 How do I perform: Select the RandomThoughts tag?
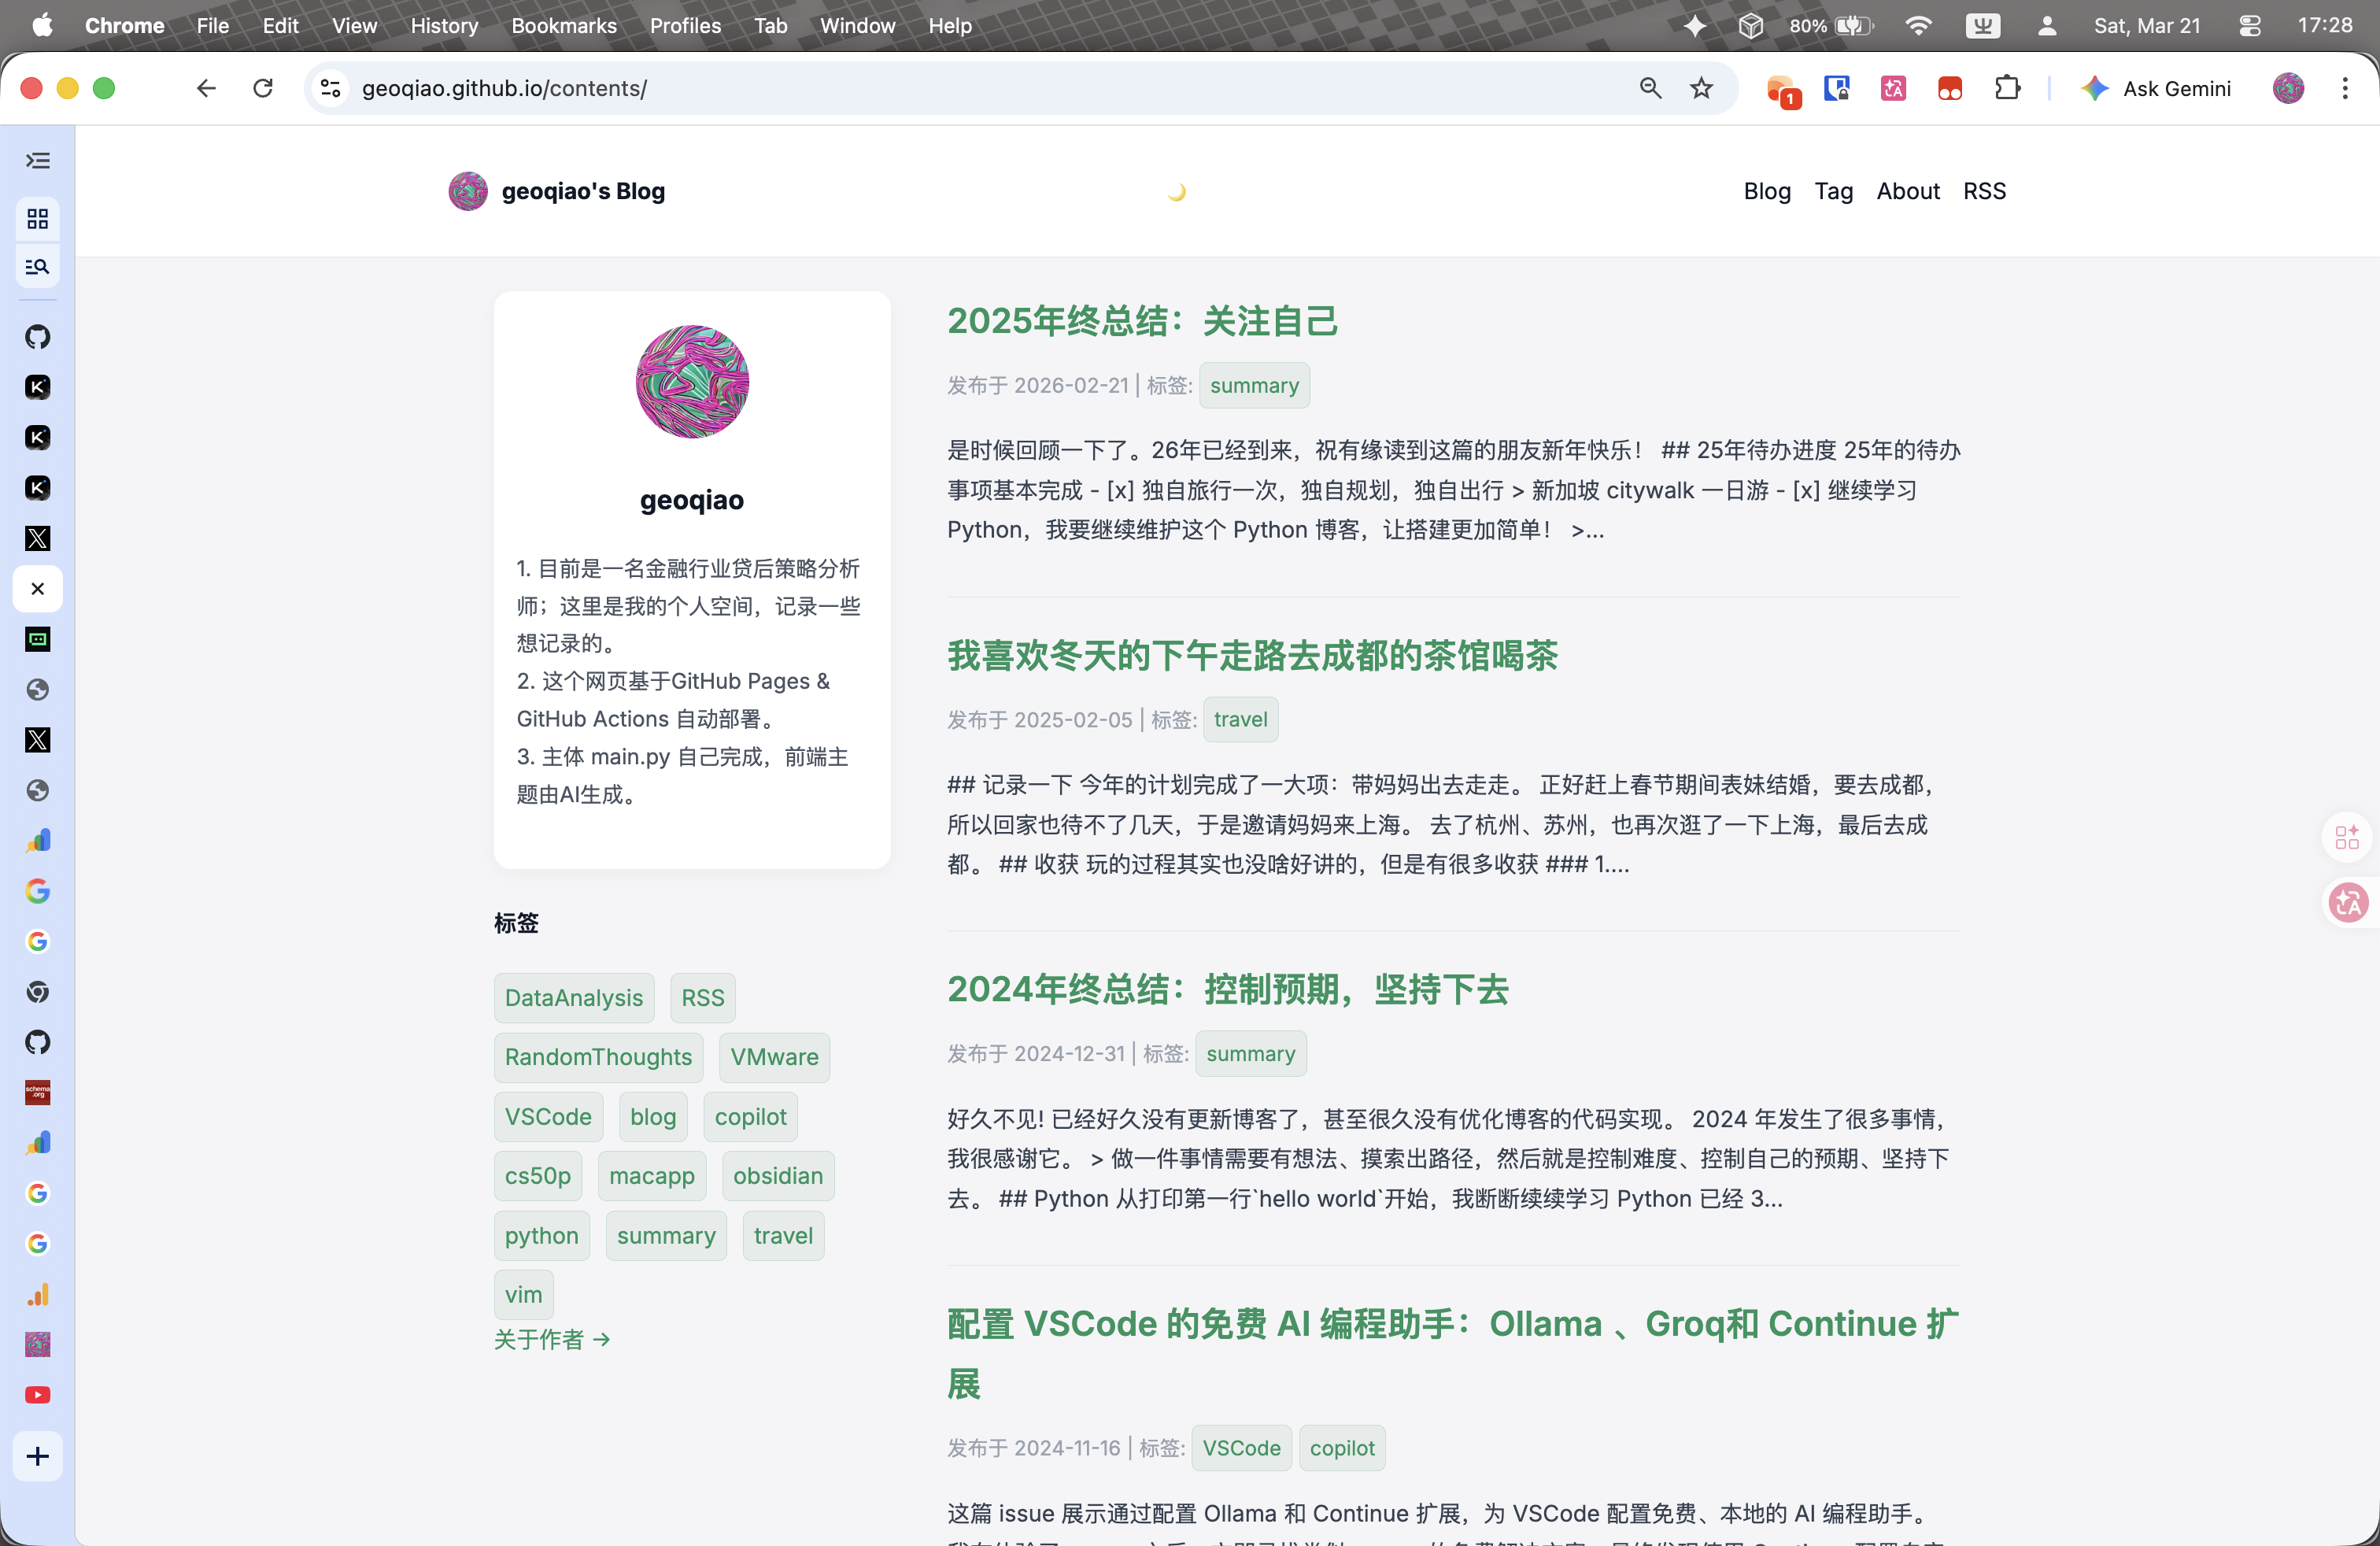[x=599, y=1057]
